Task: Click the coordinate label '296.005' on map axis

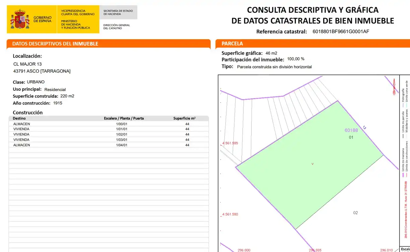Action: coord(315,250)
